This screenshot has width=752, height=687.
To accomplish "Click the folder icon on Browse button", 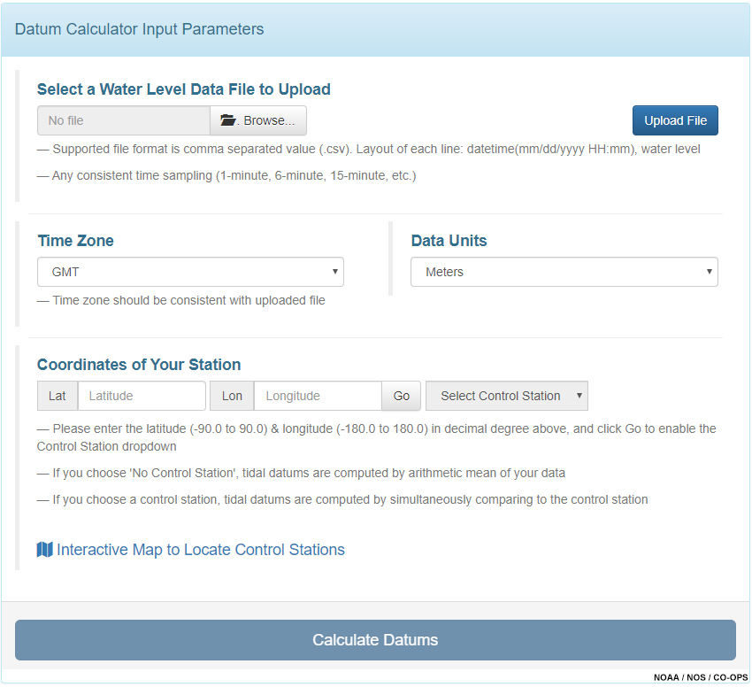I will 227,120.
